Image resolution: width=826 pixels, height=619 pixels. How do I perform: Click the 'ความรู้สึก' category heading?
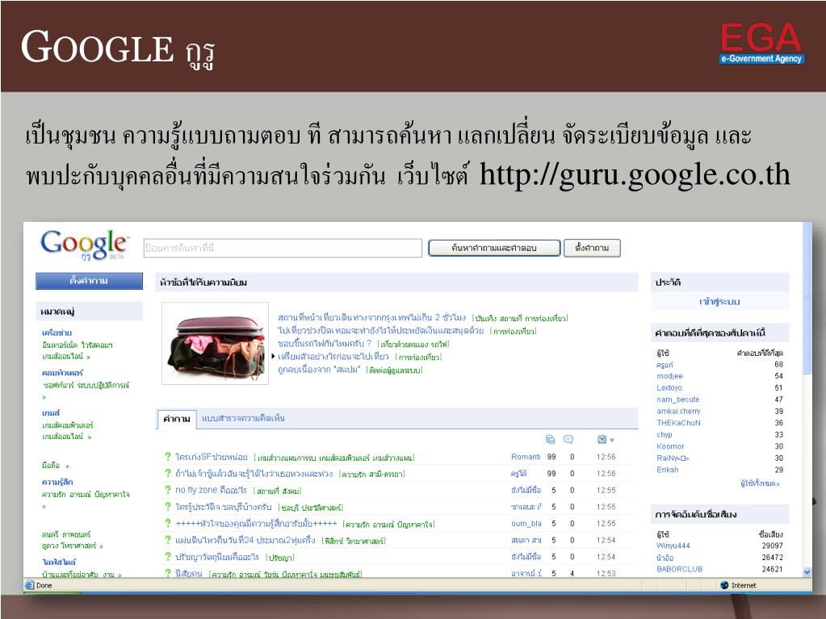(57, 482)
